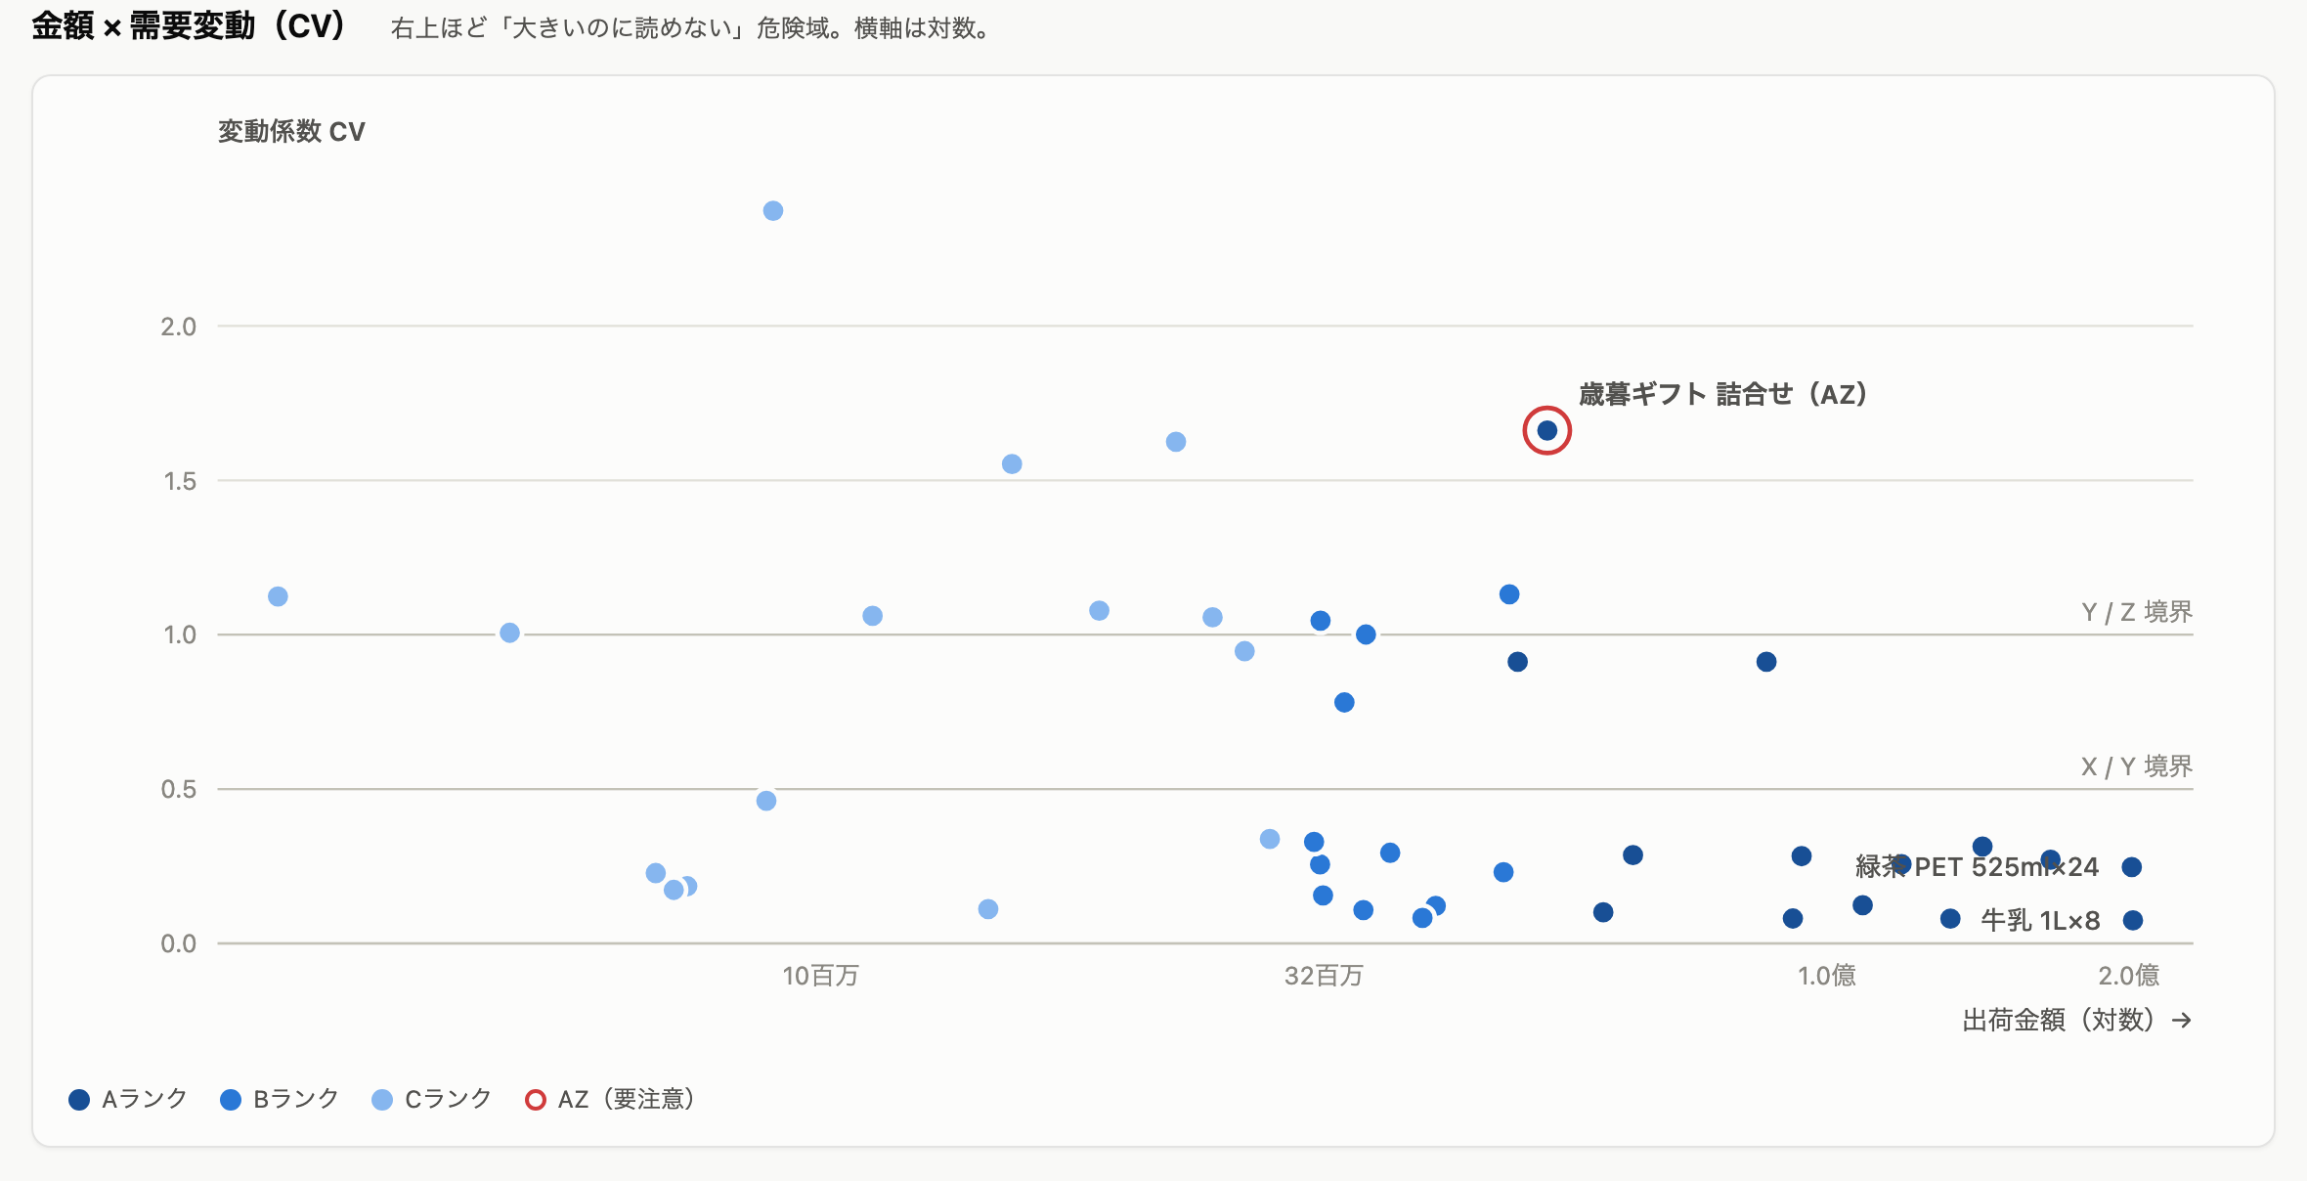2307x1181 pixels.
Task: Select the Bランク legend swatch
Action: point(231,1100)
